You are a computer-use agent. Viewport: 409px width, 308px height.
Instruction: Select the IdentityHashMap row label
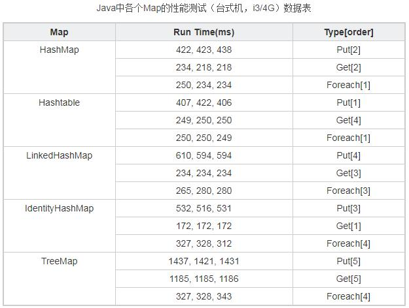59,208
